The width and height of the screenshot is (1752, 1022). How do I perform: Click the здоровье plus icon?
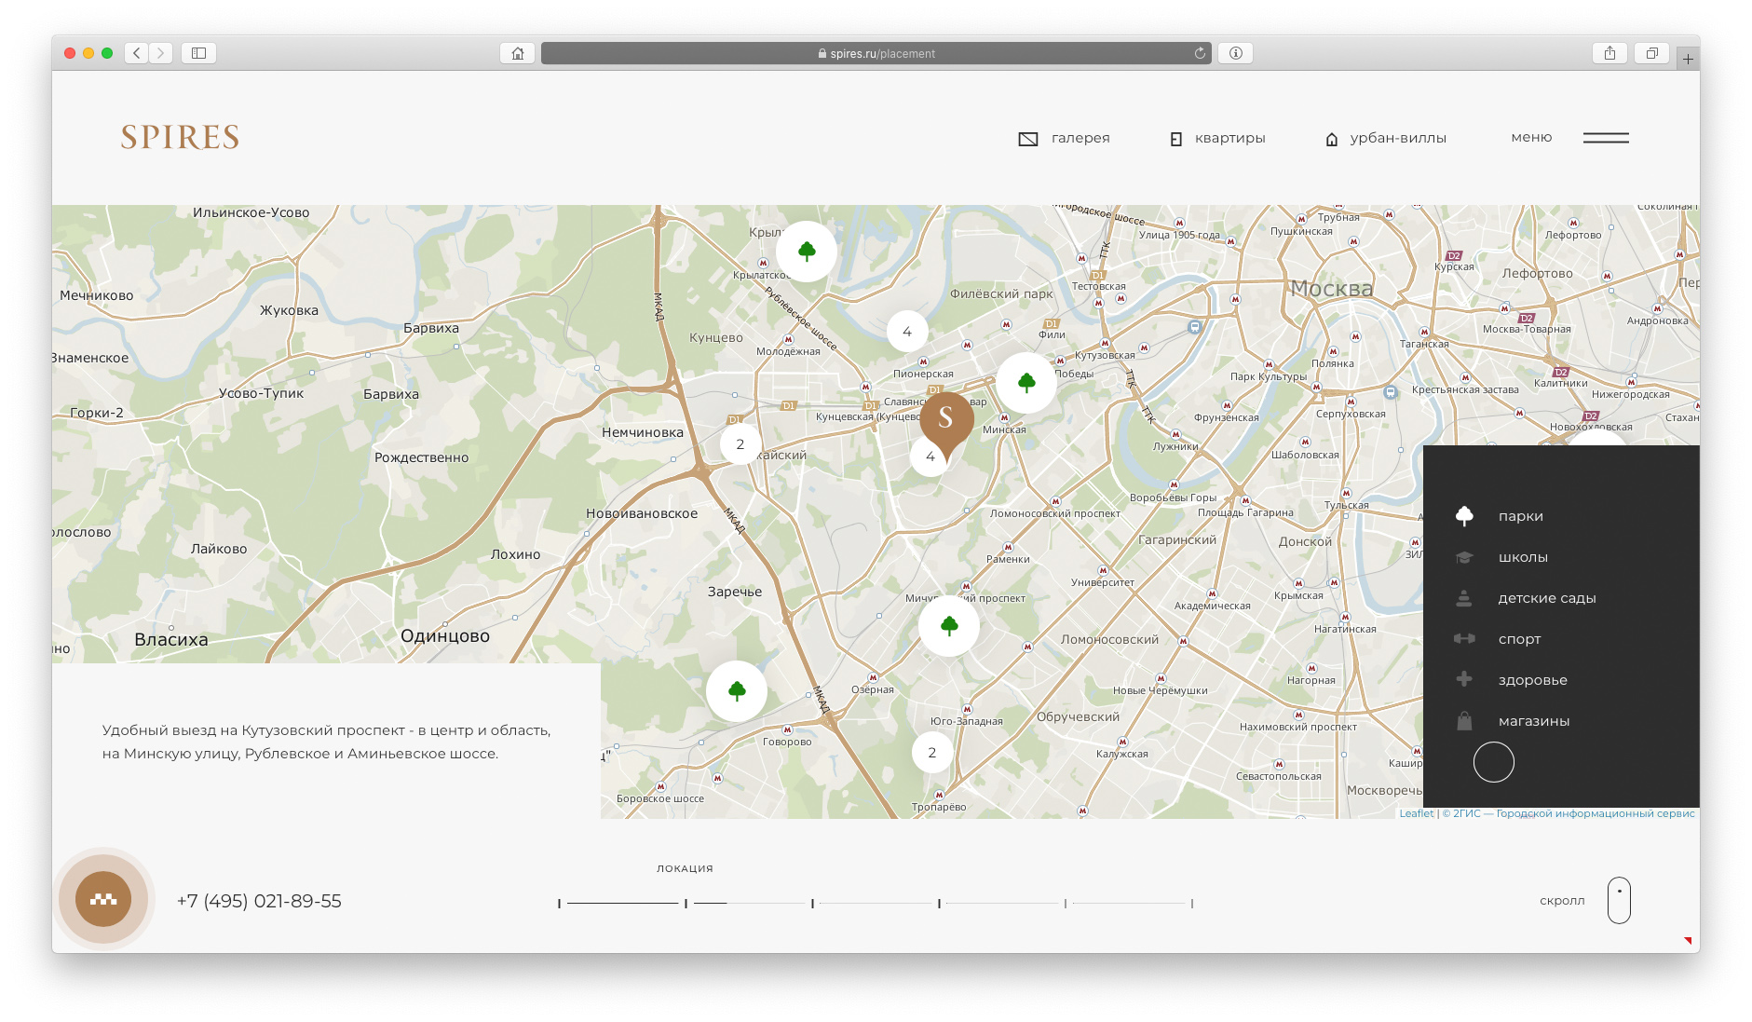click(x=1464, y=679)
